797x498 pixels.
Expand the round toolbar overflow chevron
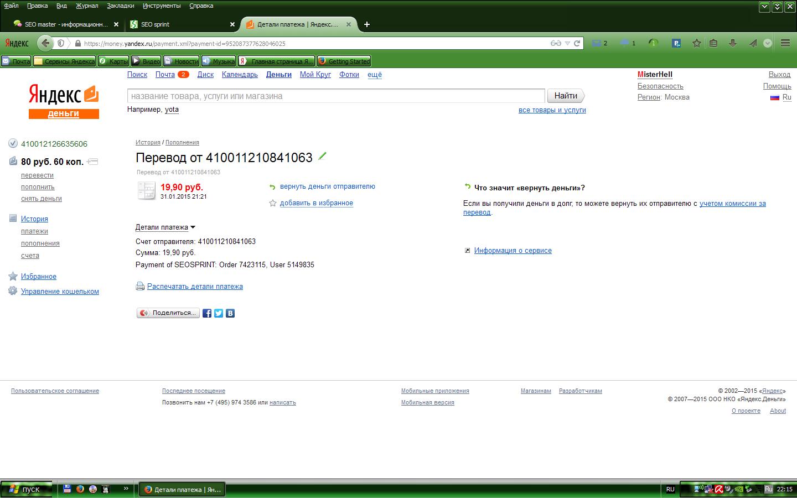(768, 43)
